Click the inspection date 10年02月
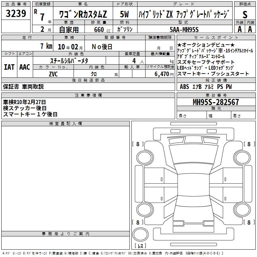257x257 pixels. click(x=70, y=47)
